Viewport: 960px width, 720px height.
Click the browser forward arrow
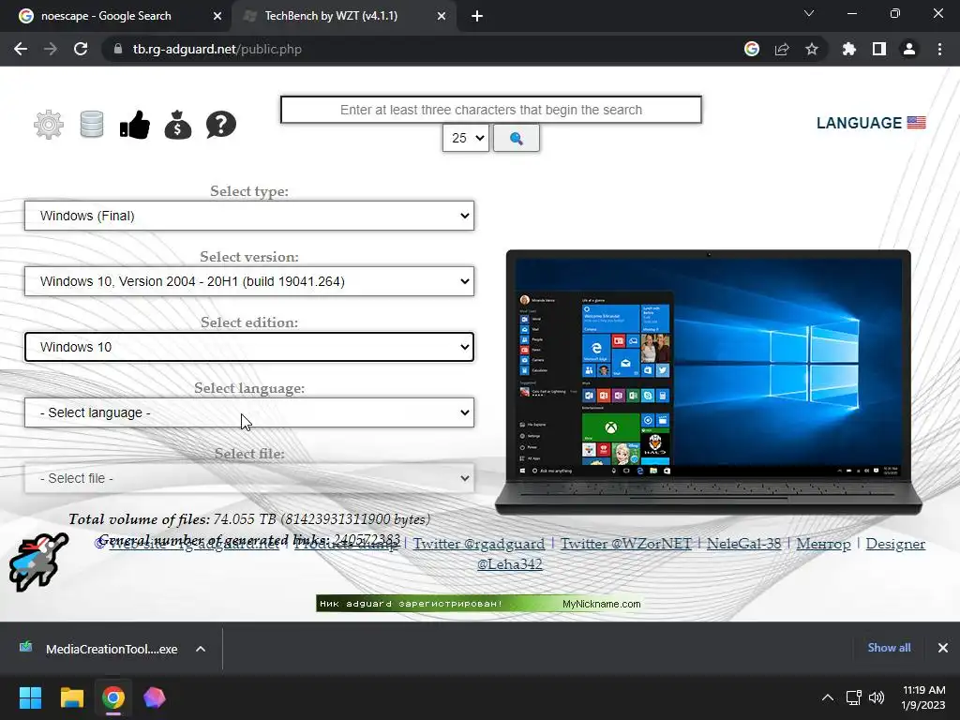point(51,49)
